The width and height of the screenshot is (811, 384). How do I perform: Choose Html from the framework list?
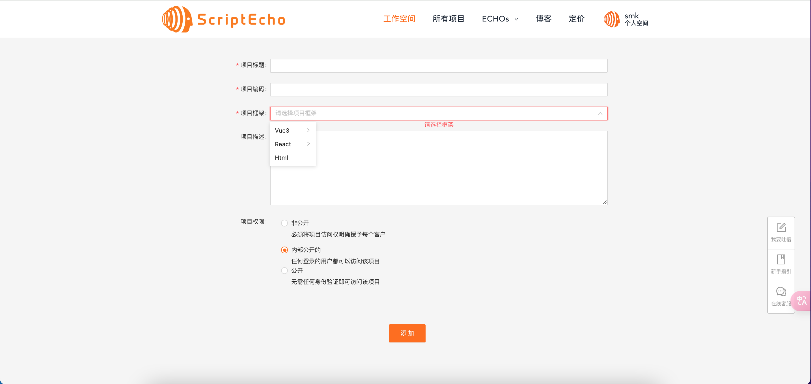pos(281,158)
